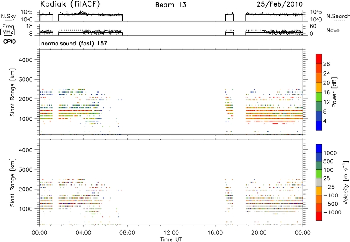Click the "20" label on Power colorbar
The image size is (350, 242).
click(326, 83)
